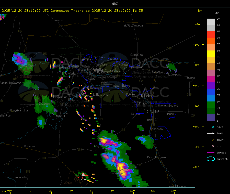Click the '-80' tick on right axis
Viewport: 230px width, 194px height.
point(198,24)
